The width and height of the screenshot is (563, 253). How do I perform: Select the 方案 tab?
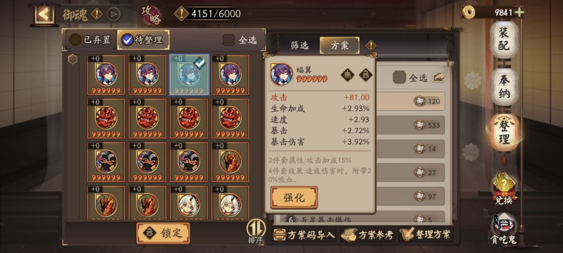coord(339,45)
